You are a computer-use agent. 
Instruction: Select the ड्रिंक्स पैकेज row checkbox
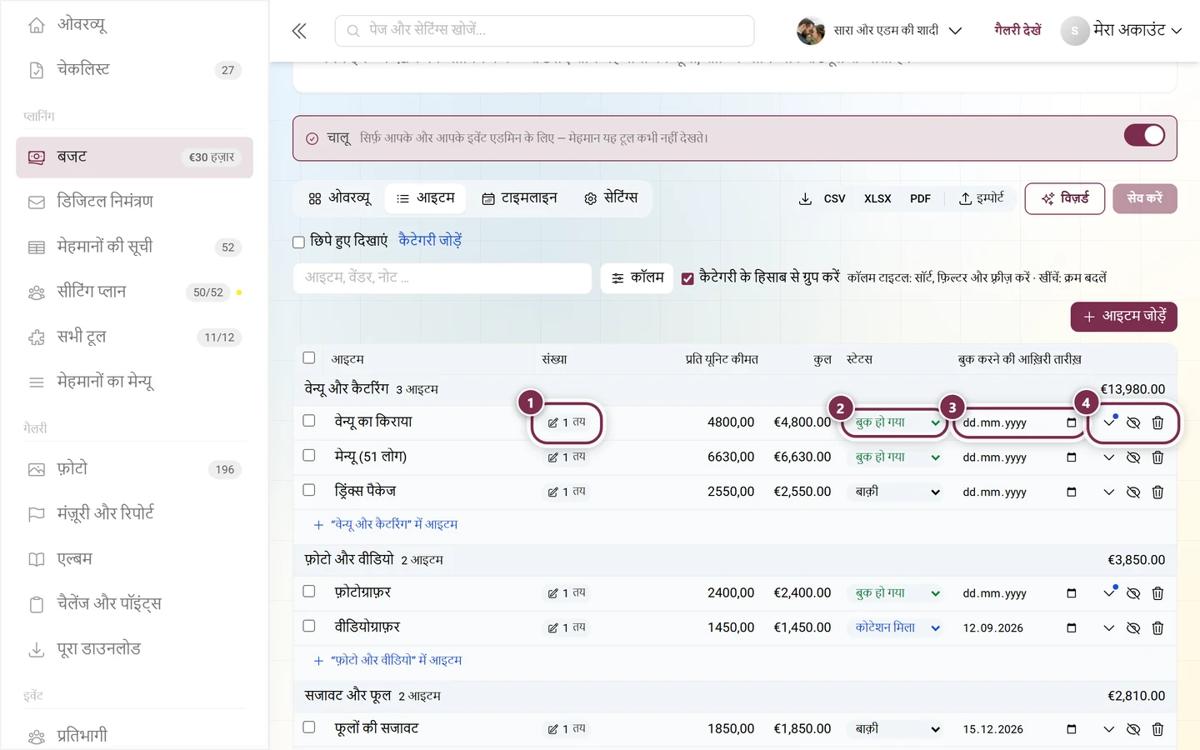(x=309, y=490)
